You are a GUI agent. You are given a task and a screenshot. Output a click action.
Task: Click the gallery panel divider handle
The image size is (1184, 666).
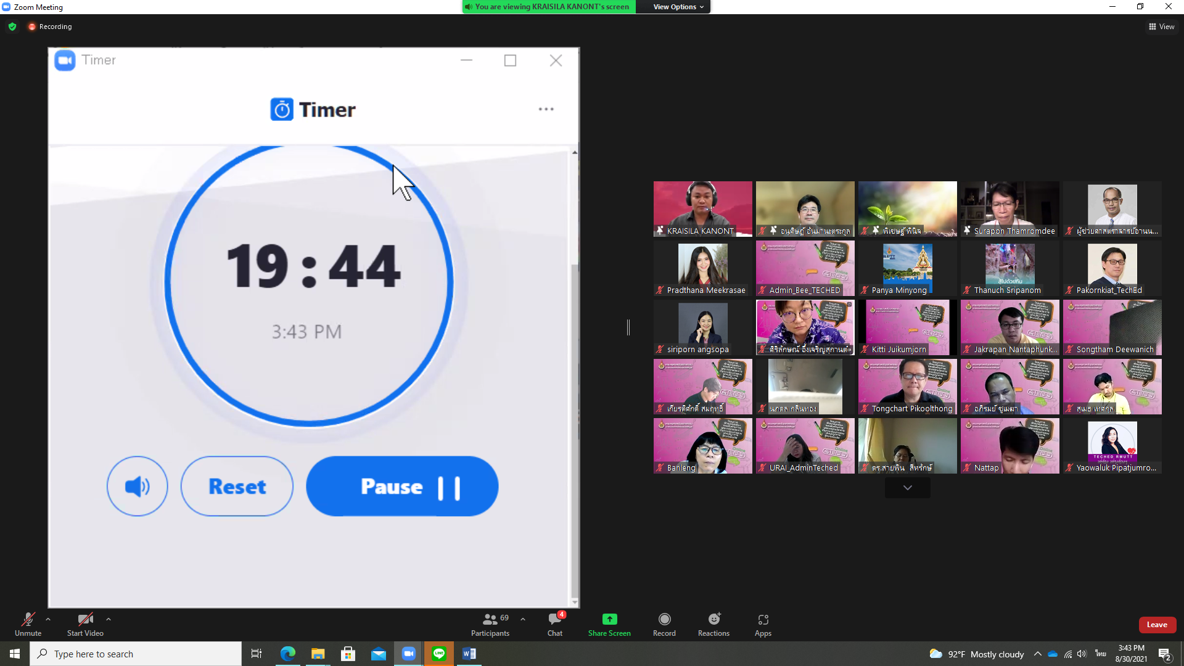click(x=628, y=327)
